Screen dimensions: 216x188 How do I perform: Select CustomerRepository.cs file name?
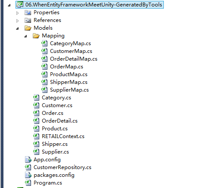(x=63, y=167)
